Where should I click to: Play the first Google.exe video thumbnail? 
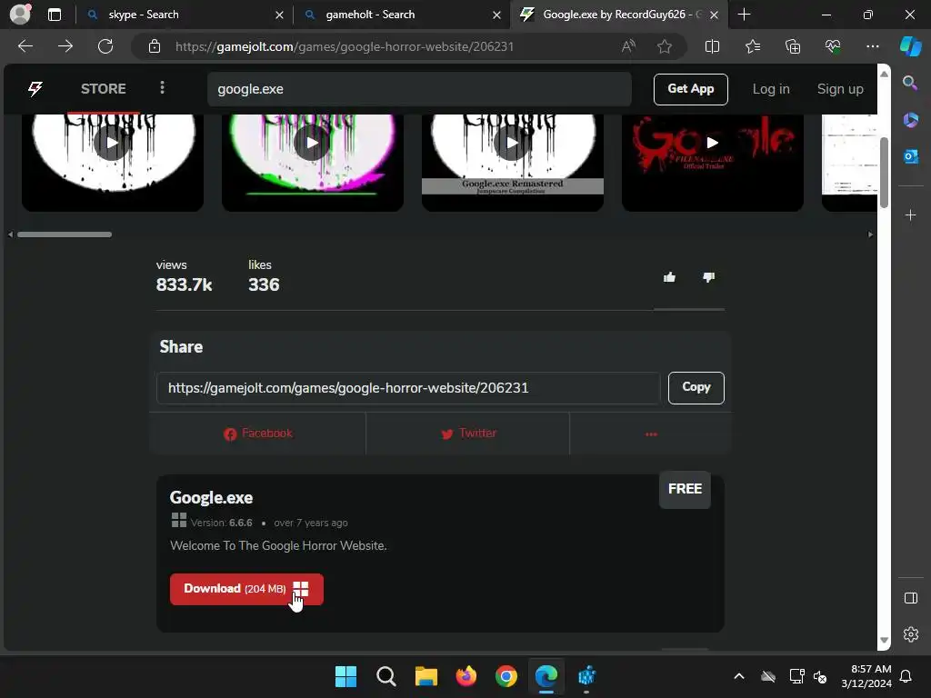[112, 143]
